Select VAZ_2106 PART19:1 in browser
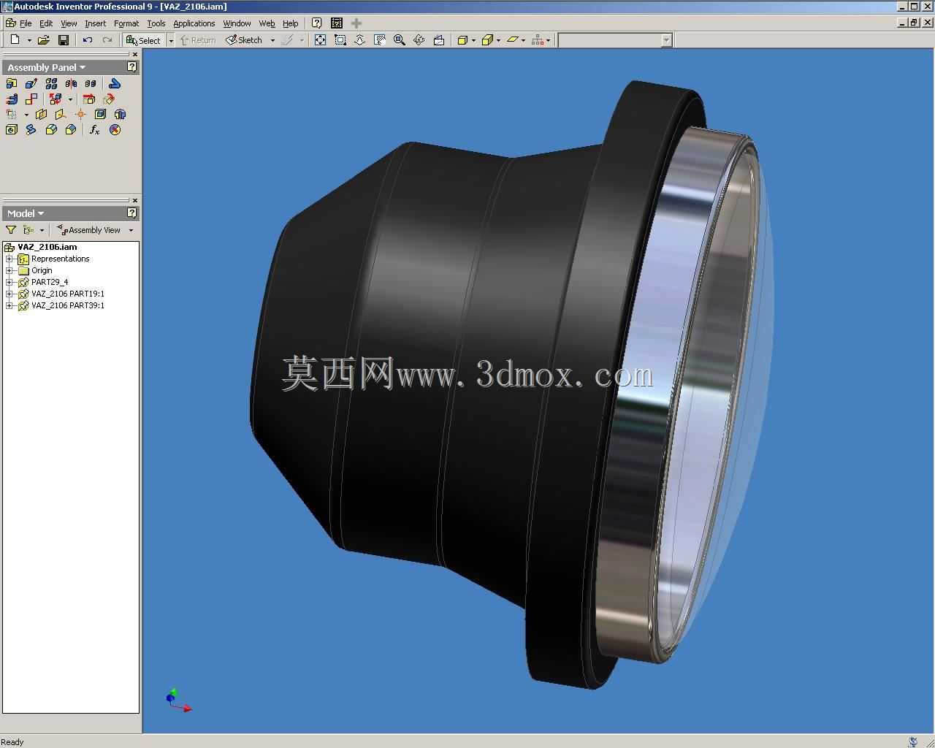Image resolution: width=935 pixels, height=748 pixels. click(68, 294)
